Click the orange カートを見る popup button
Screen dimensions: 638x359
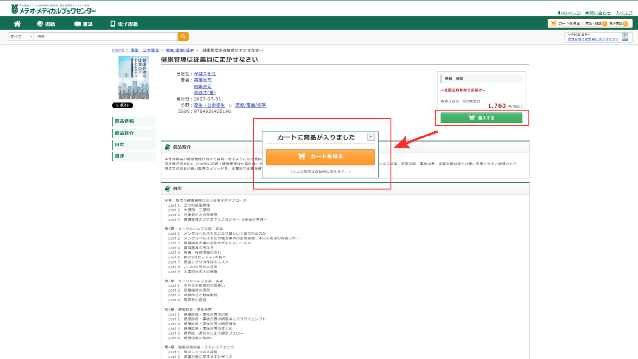pos(320,157)
